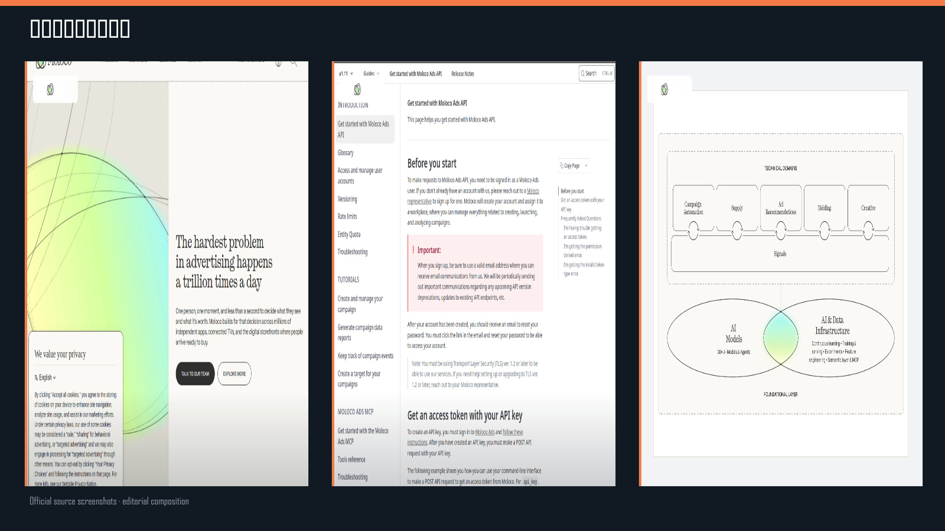
Task: Select Glossary in the docs sidebar
Action: point(346,153)
